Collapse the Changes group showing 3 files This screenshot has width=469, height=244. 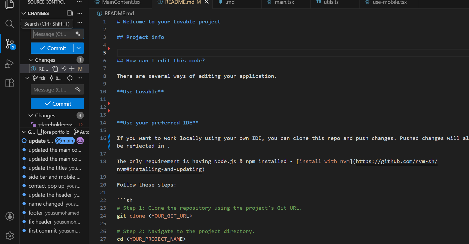(31, 116)
